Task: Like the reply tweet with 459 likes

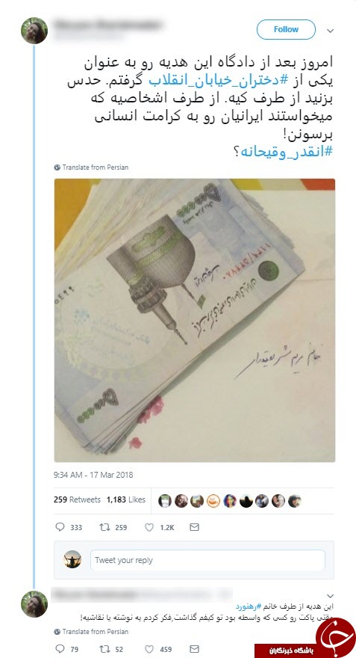Action: pyautogui.click(x=149, y=649)
